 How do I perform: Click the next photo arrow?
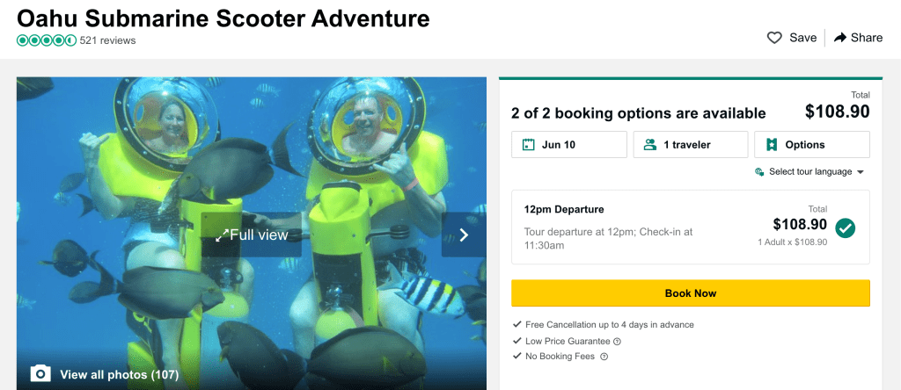click(464, 235)
